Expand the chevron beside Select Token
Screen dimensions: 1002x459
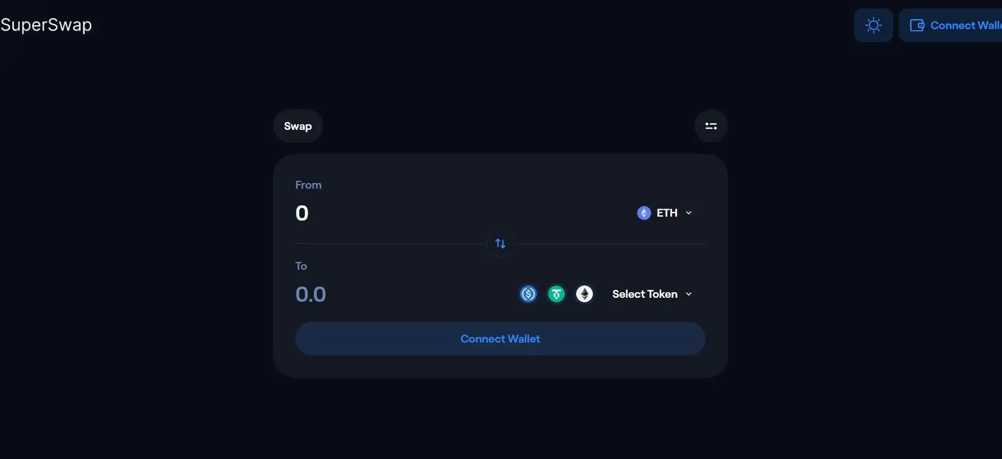pos(689,294)
